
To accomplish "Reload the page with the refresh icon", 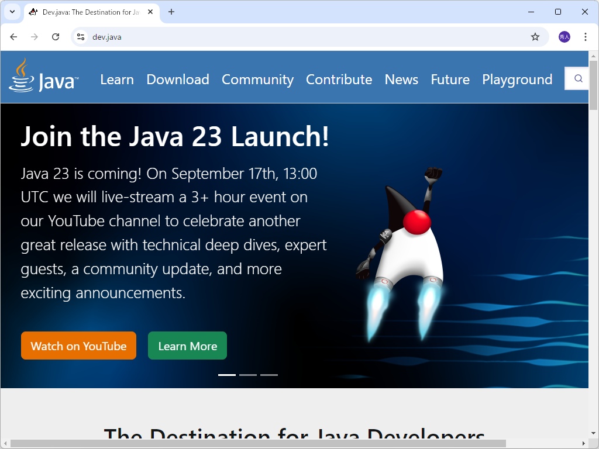I will click(56, 36).
